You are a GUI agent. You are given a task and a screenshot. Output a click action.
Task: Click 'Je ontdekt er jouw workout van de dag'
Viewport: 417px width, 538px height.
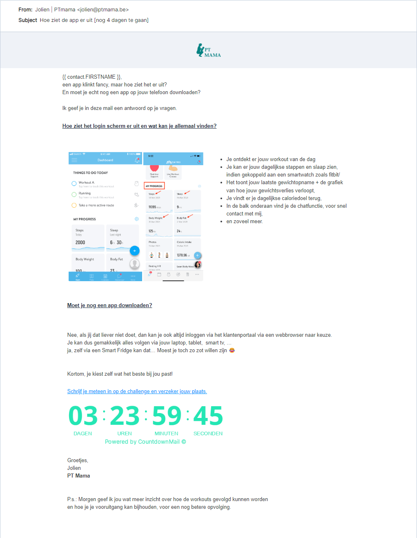(271, 159)
